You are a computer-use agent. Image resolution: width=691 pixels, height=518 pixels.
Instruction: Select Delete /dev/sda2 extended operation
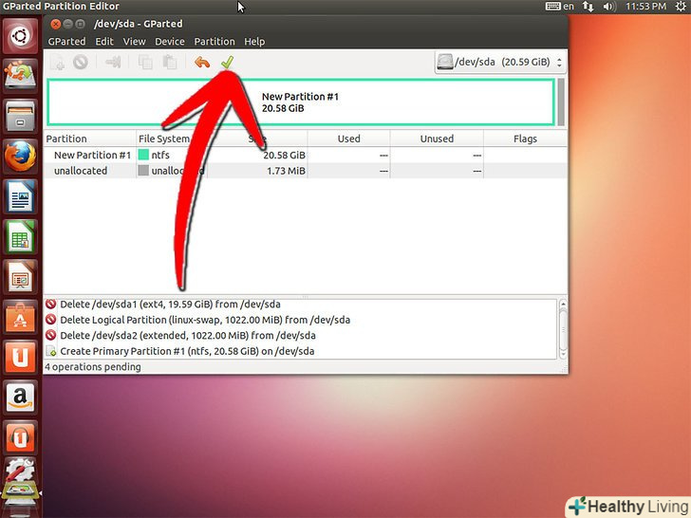pyautogui.click(x=301, y=336)
